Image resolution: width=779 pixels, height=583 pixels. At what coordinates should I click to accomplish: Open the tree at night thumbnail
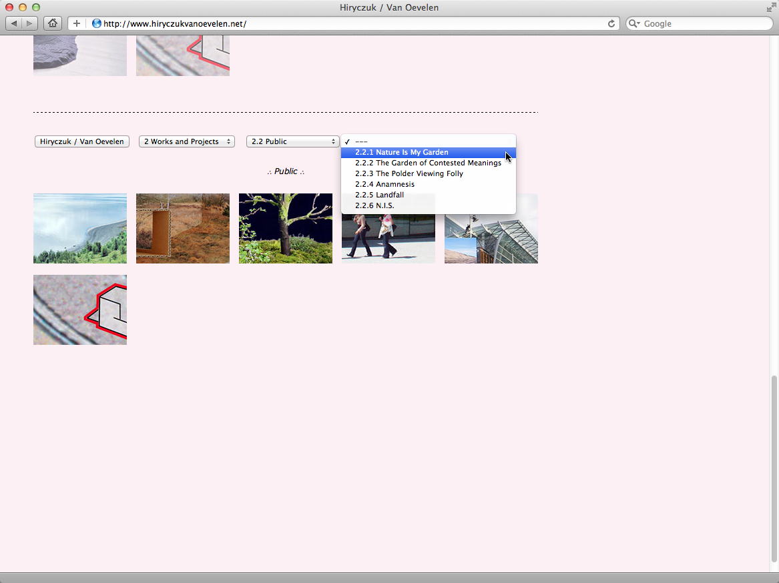(x=286, y=228)
